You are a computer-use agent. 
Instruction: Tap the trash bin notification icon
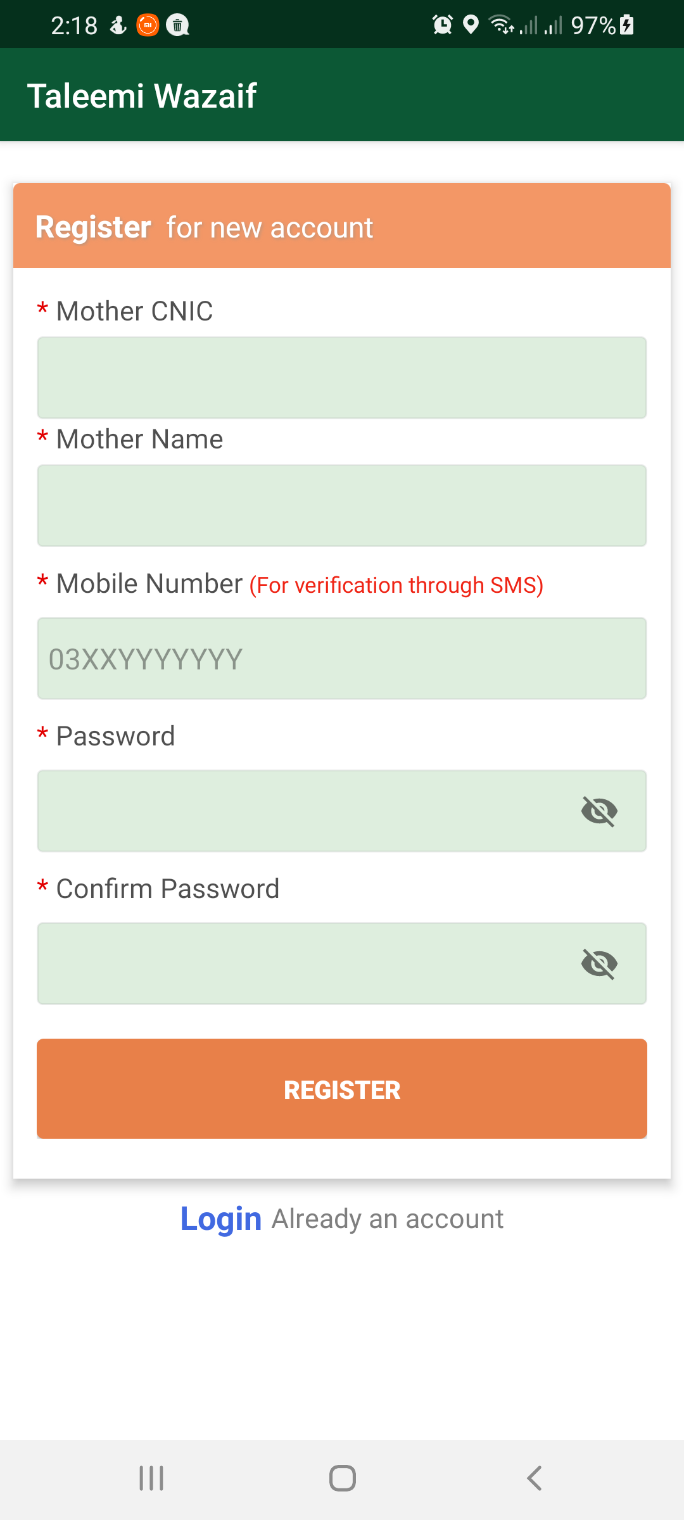(177, 25)
